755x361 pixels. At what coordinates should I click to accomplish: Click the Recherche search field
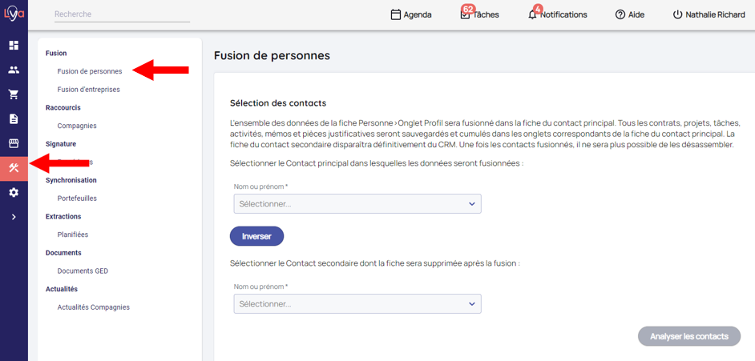(122, 14)
